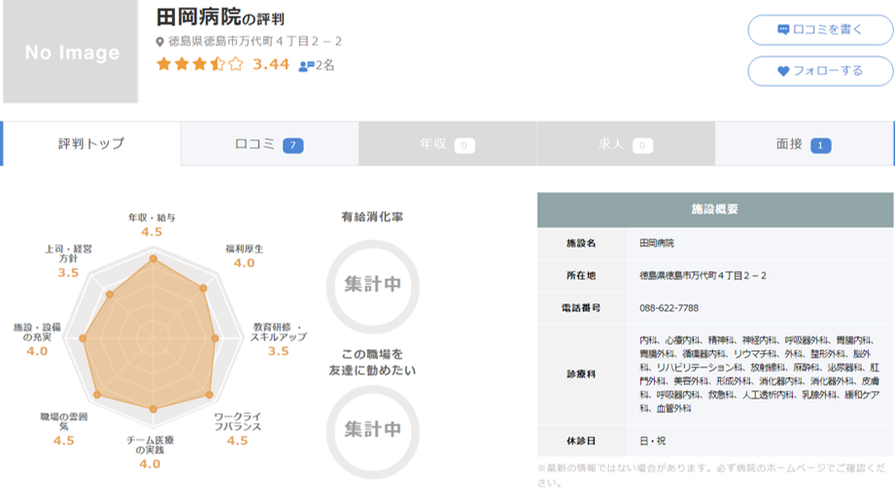Click the この職場を友達に勧めたい 集計中 circle
Screen dimensions: 895x490
pos(372,428)
